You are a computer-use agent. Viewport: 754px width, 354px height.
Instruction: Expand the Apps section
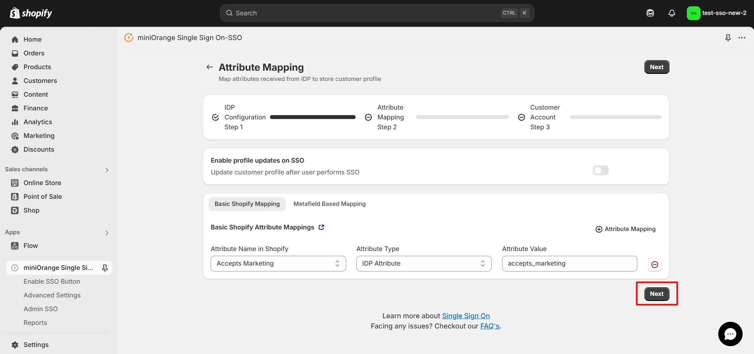pos(107,233)
